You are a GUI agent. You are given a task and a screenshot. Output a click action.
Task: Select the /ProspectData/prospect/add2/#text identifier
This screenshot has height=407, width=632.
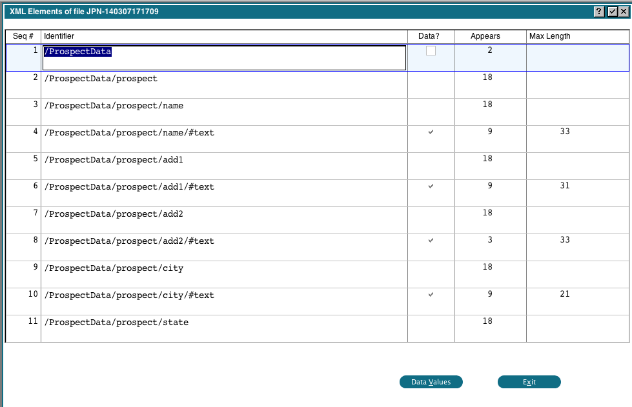(x=129, y=241)
